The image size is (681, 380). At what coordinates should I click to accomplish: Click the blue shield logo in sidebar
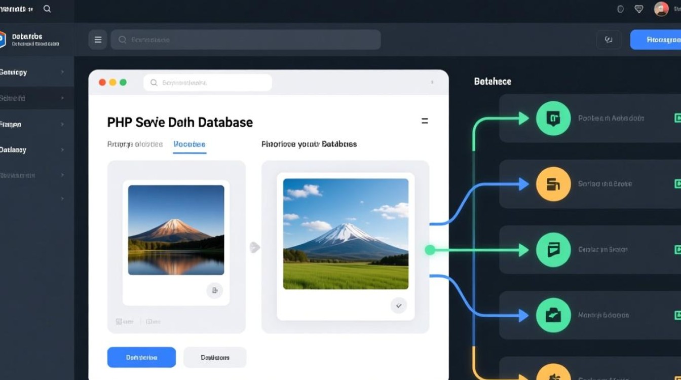click(2, 40)
